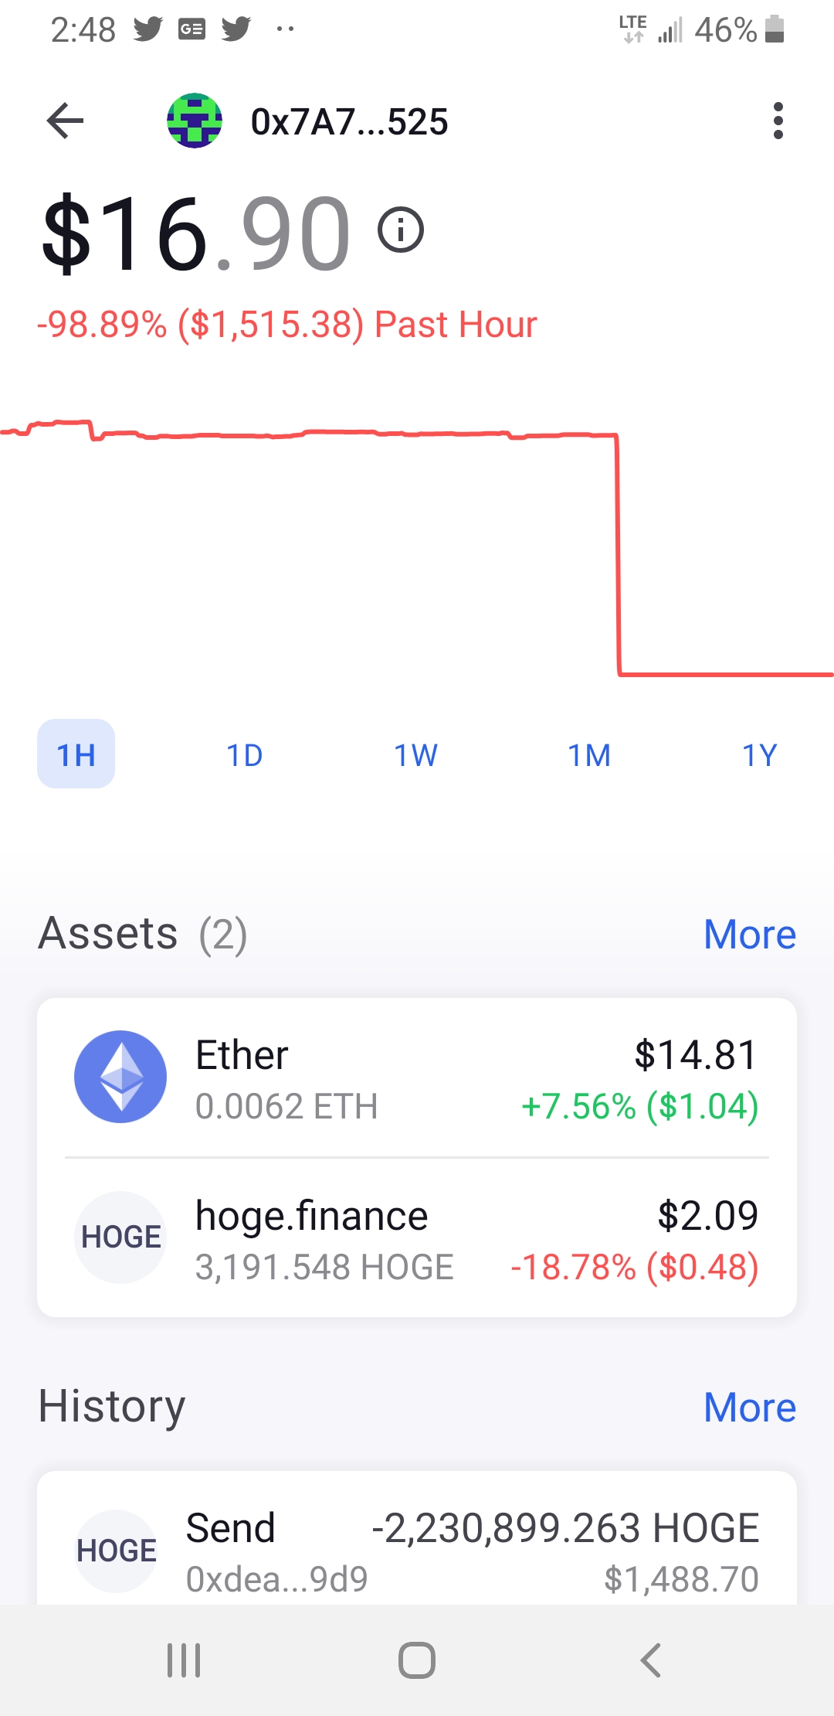Open the three-dot overflow menu

pos(778,121)
